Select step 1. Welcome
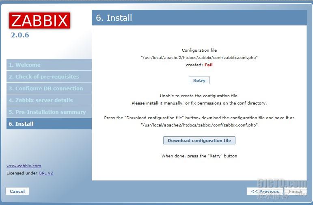This screenshot has height=205, width=313. pos(49,65)
